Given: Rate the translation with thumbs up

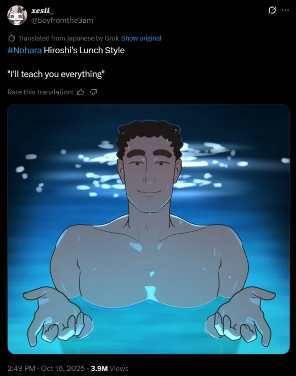Looking at the screenshot, I should [81, 92].
